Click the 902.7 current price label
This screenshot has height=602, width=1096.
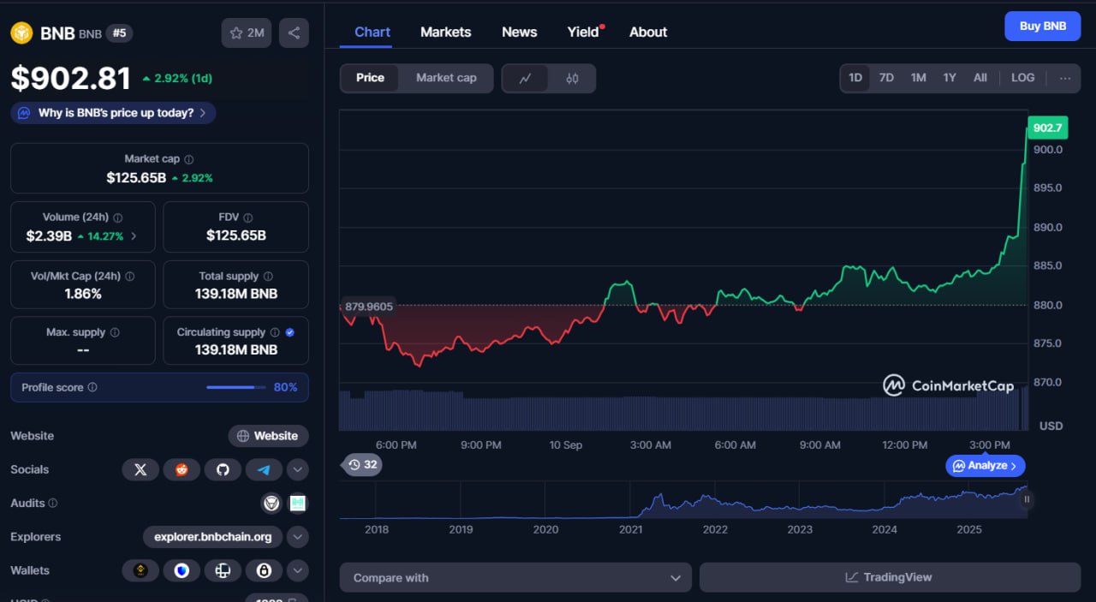1047,128
